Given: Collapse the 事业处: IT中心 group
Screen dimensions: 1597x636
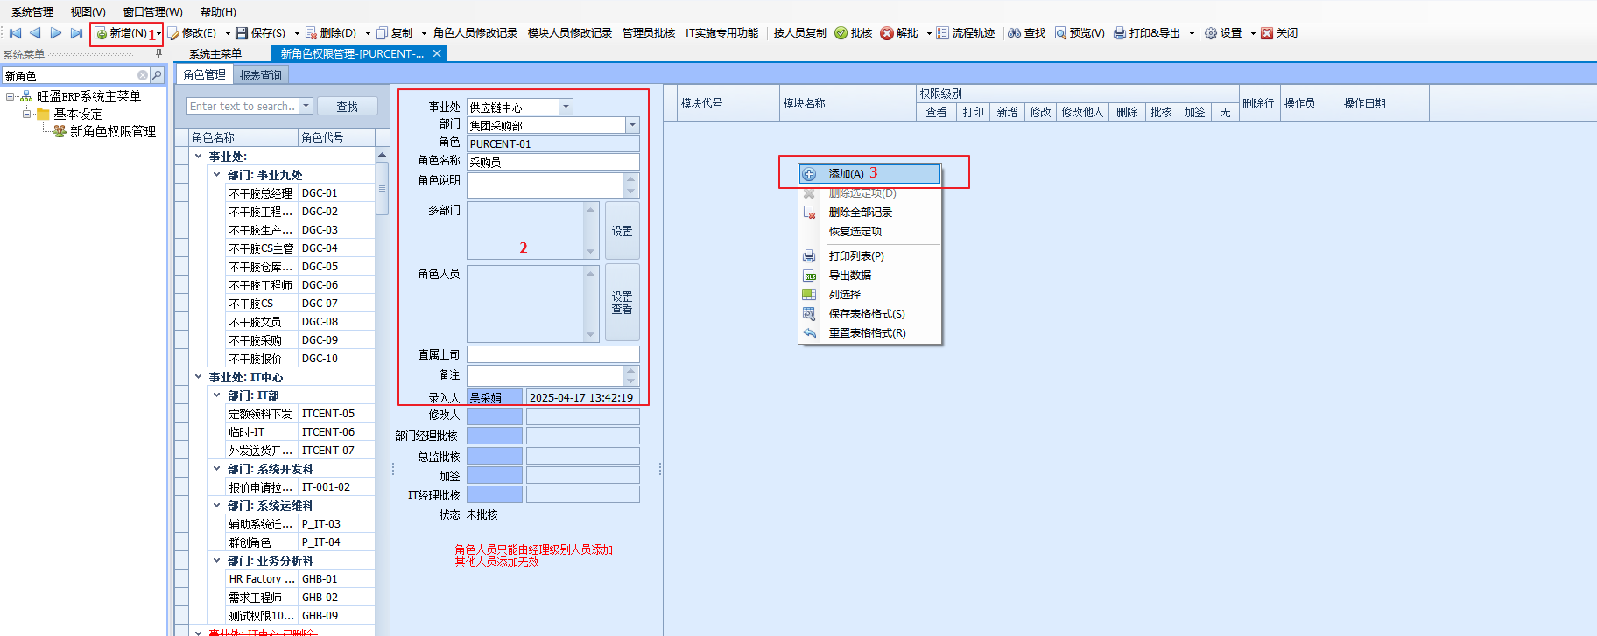Looking at the screenshot, I should click(x=199, y=377).
